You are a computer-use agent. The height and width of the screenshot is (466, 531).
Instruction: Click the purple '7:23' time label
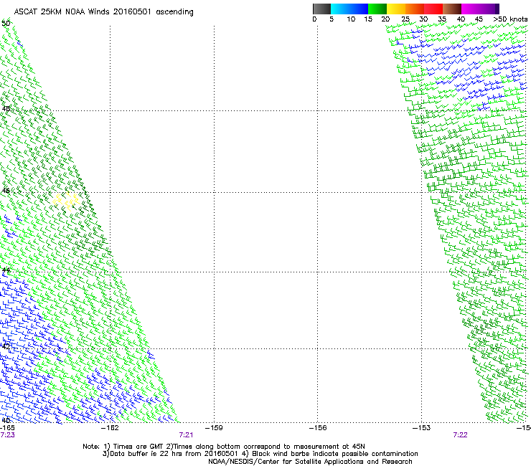click(x=7, y=435)
